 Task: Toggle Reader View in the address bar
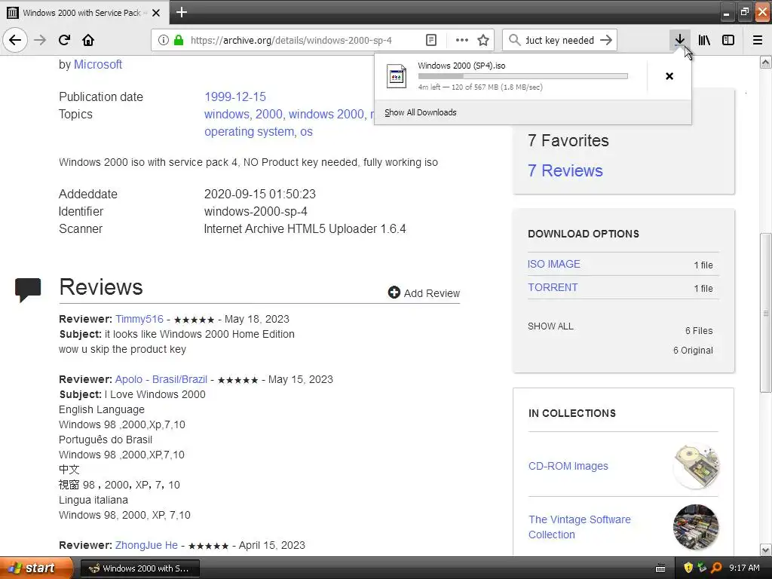coord(431,40)
